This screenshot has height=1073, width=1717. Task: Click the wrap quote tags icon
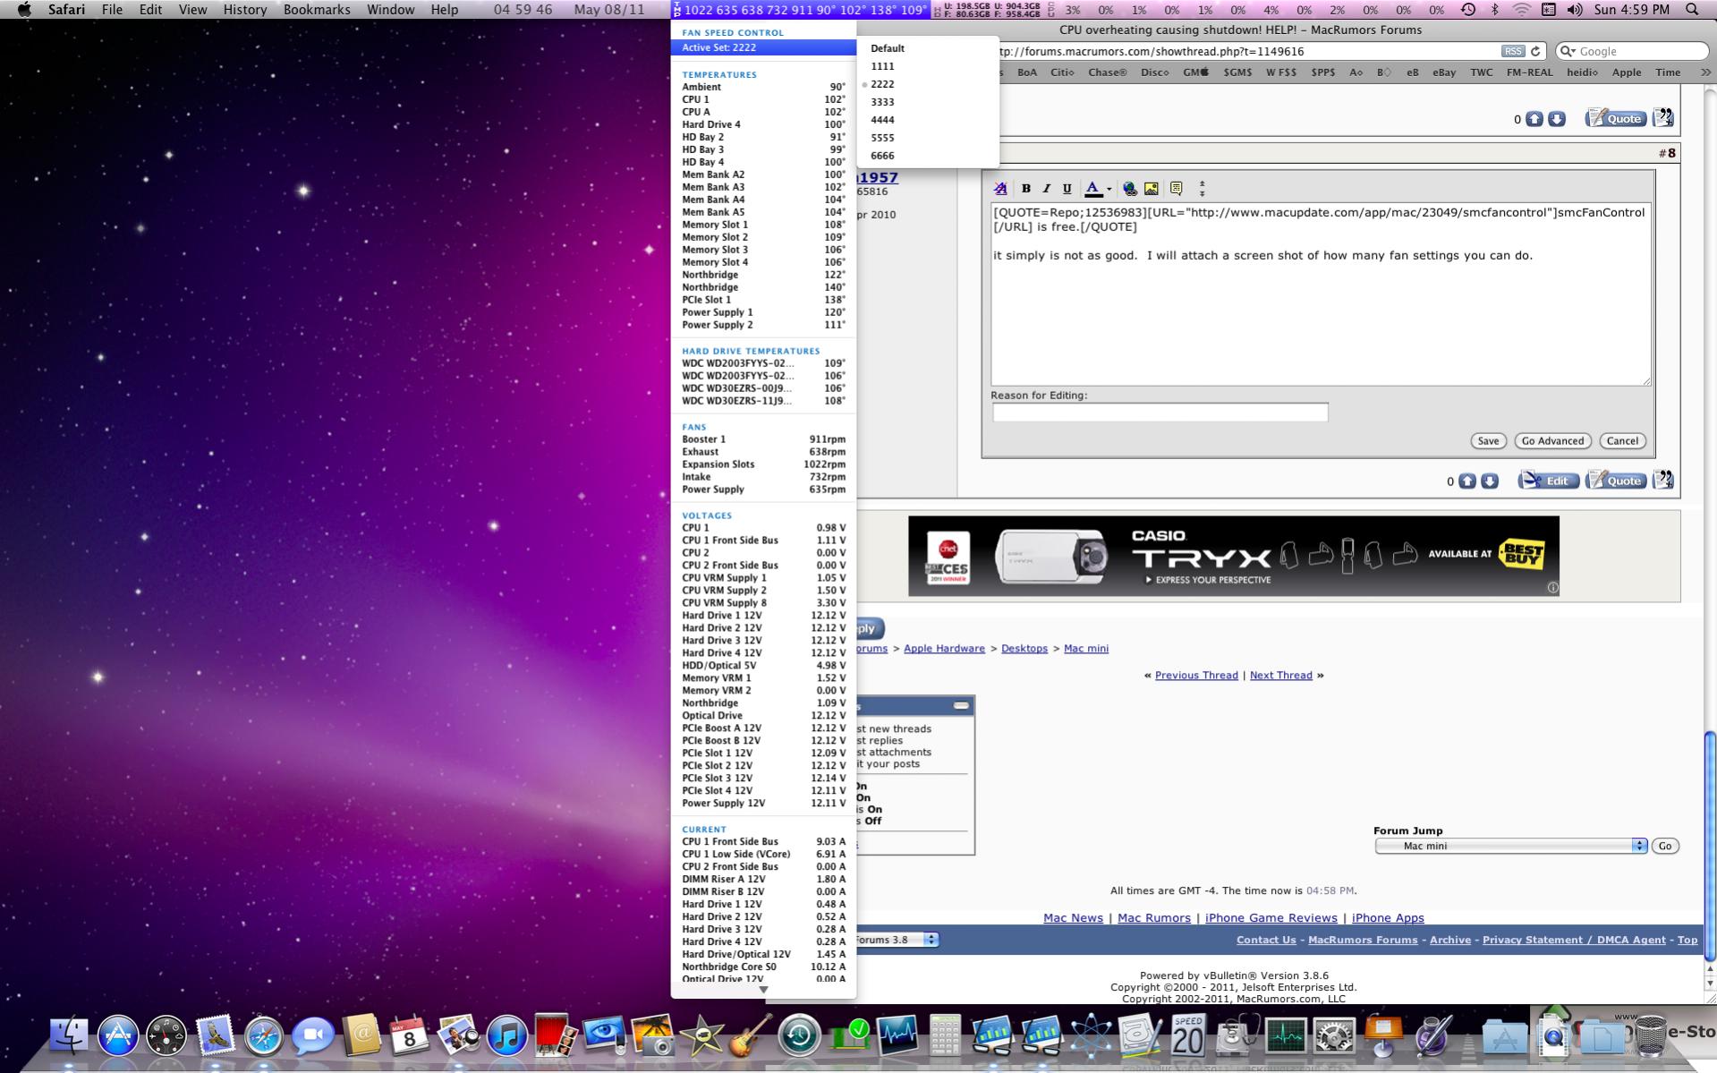point(1177,189)
